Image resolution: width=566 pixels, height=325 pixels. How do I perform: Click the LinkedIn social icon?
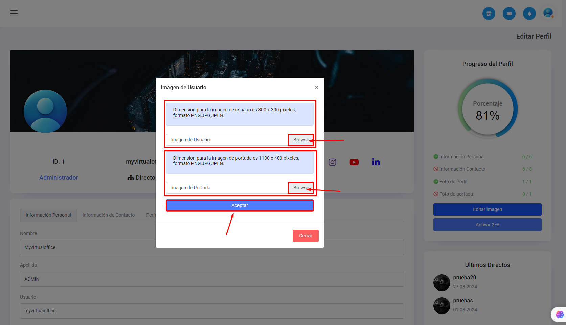tap(376, 162)
